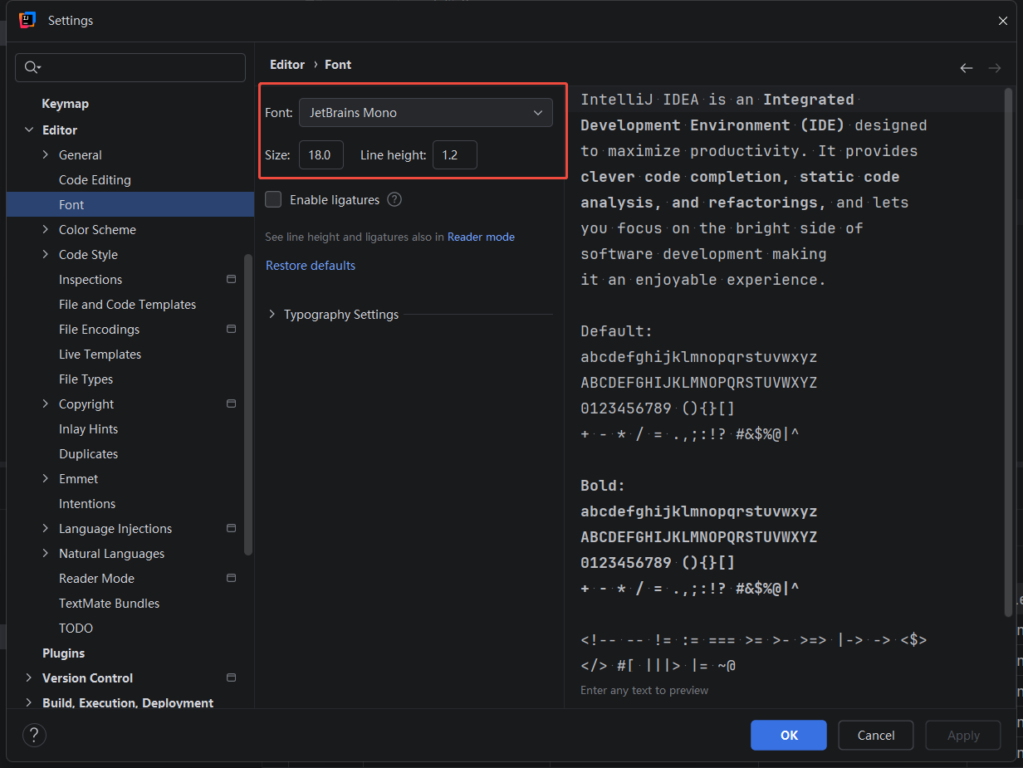Click the preview text 'Default:'
Viewport: 1023px width, 768px height.
pos(617,331)
